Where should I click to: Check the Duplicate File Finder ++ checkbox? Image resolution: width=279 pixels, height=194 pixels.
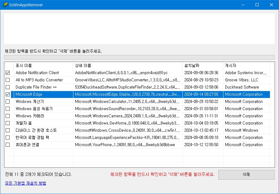[x=7, y=87]
